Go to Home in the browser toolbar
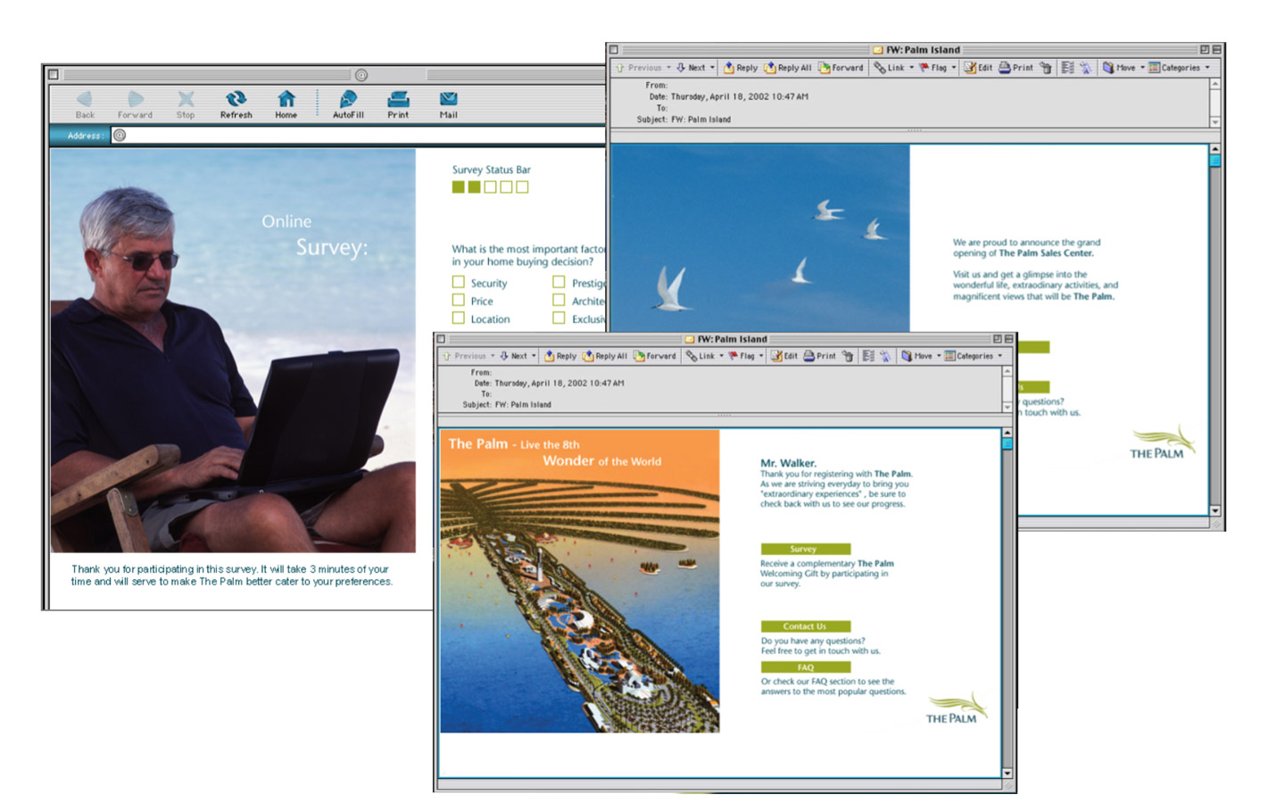1285x803 pixels. pos(286,103)
